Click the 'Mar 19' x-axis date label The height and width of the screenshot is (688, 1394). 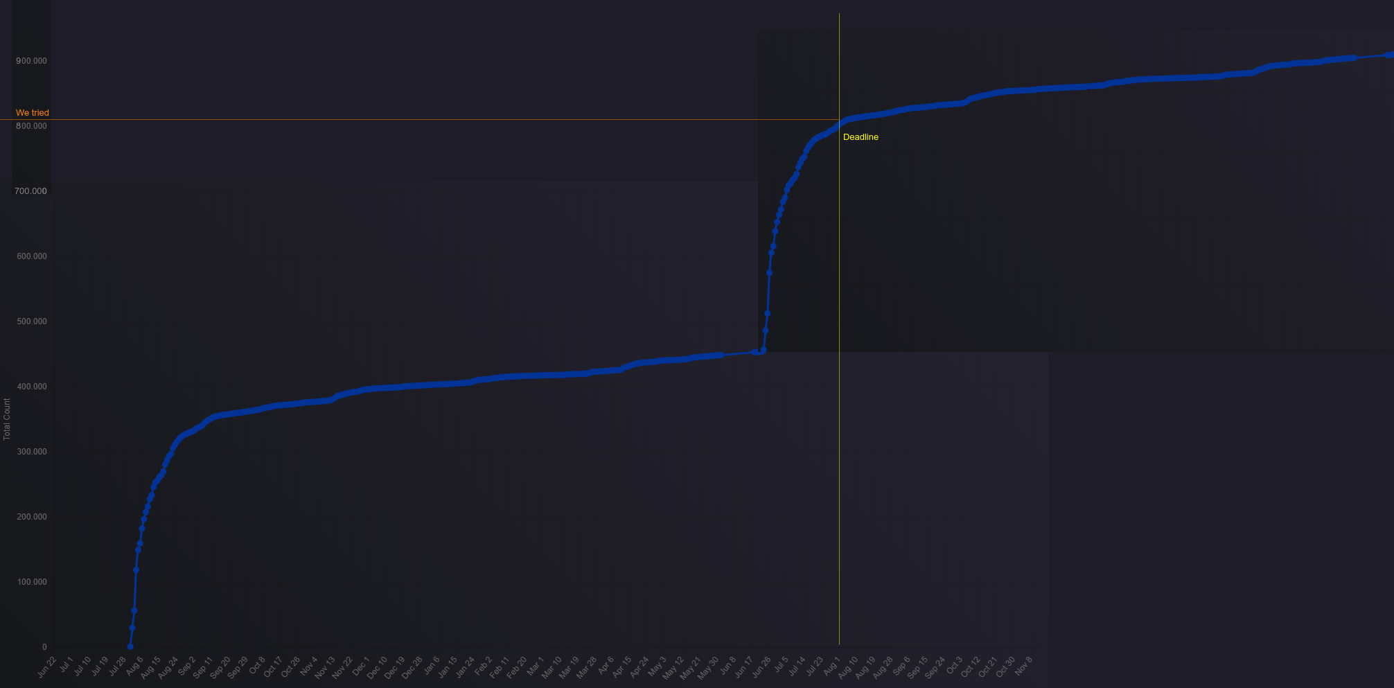569,667
